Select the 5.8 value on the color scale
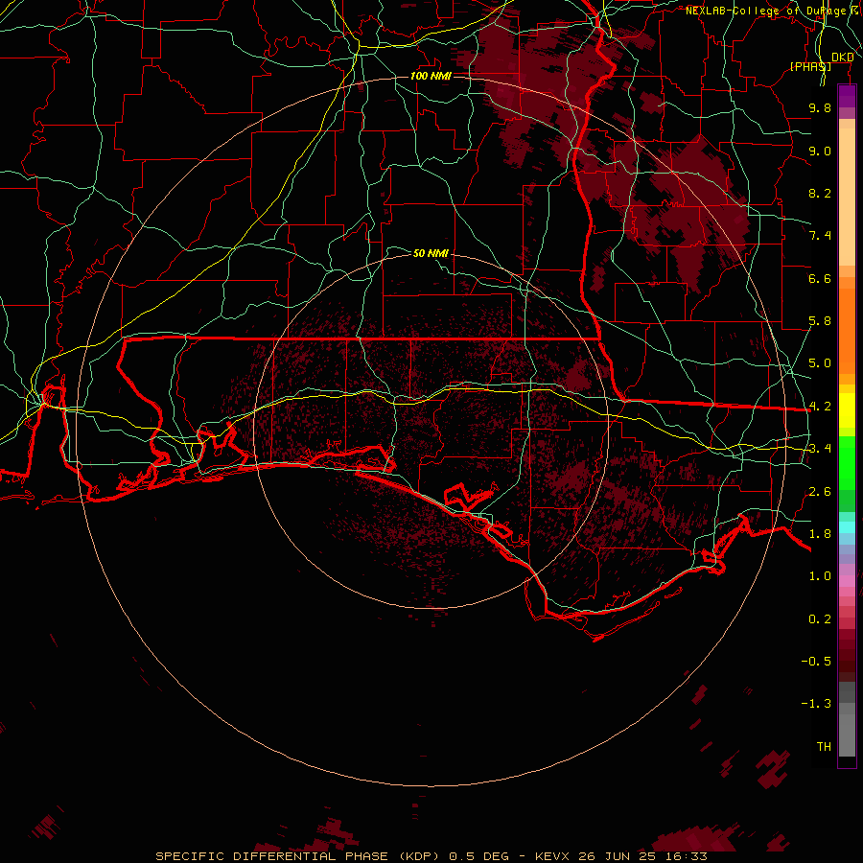 820,321
